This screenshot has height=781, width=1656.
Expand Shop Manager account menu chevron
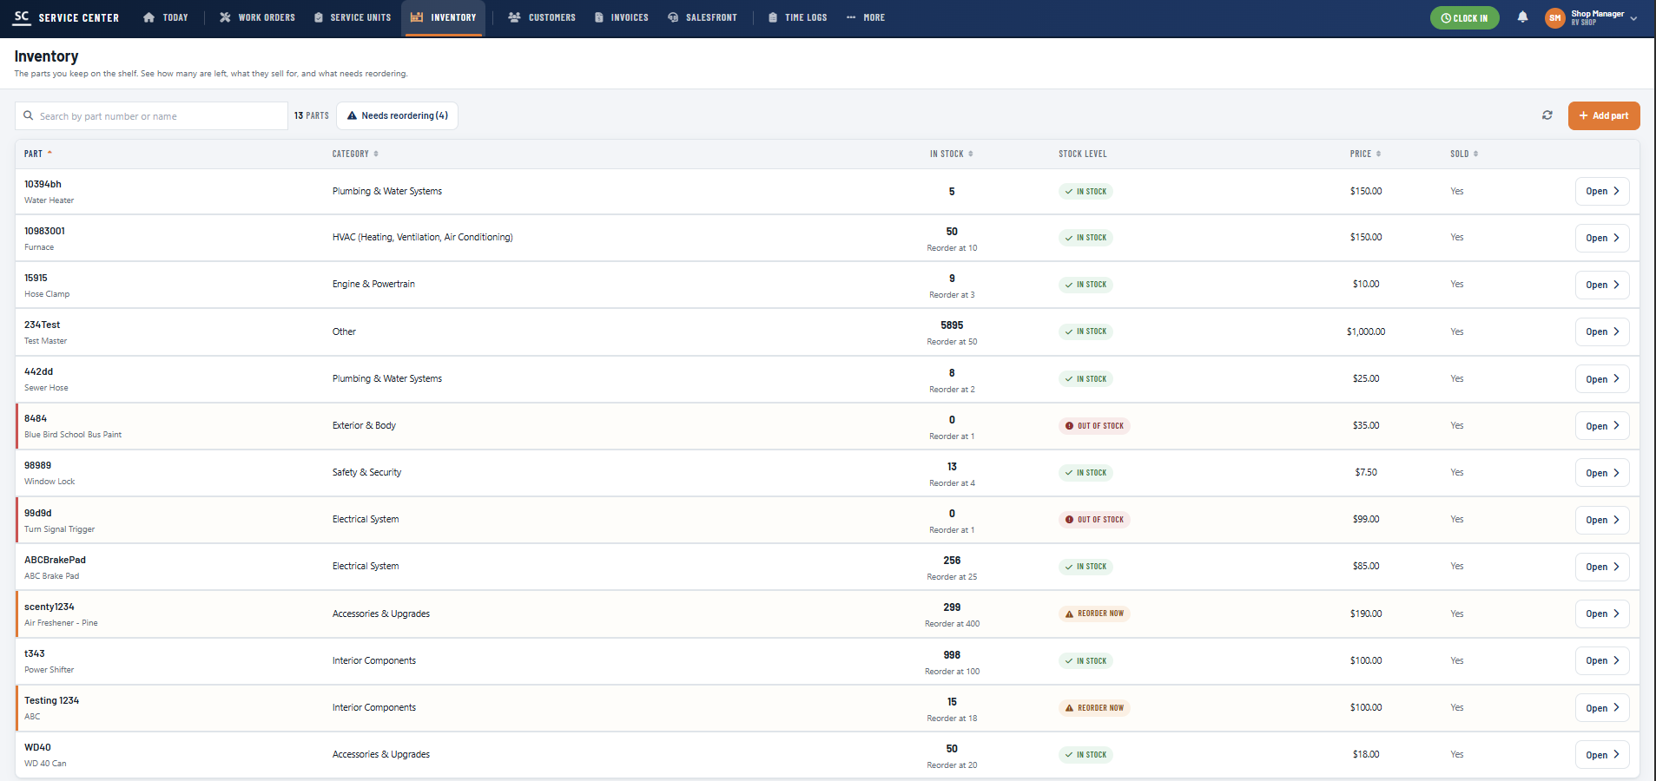coord(1633,18)
